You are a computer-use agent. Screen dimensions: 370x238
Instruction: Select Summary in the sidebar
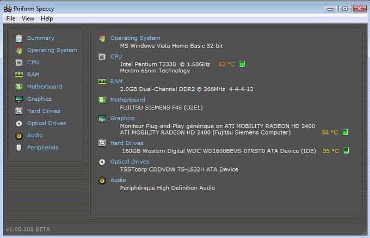coord(41,38)
